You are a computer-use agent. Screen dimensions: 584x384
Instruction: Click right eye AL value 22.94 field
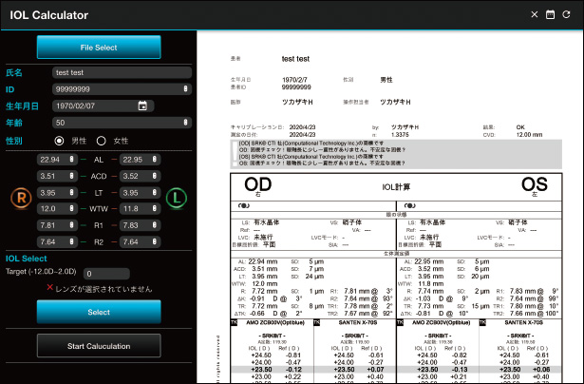click(57, 160)
